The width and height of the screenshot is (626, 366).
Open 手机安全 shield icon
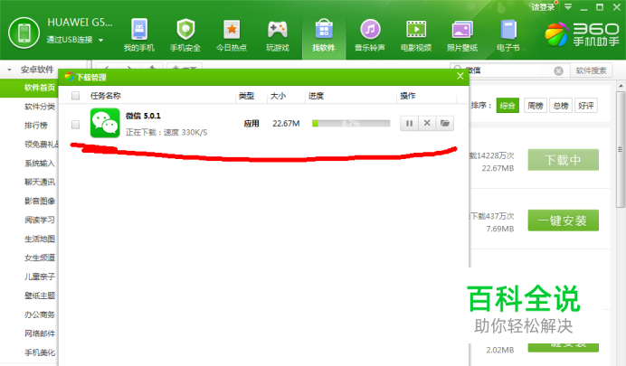click(x=185, y=29)
